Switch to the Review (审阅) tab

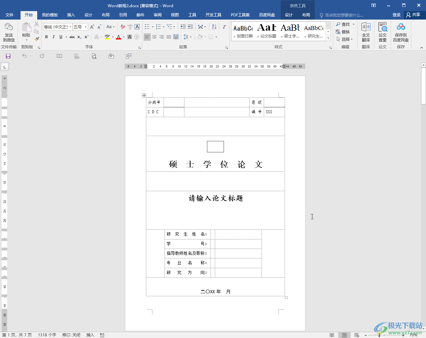[158, 15]
